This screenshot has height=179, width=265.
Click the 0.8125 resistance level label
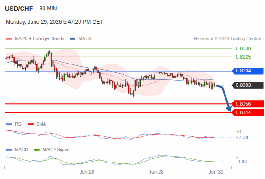pyautogui.click(x=243, y=57)
